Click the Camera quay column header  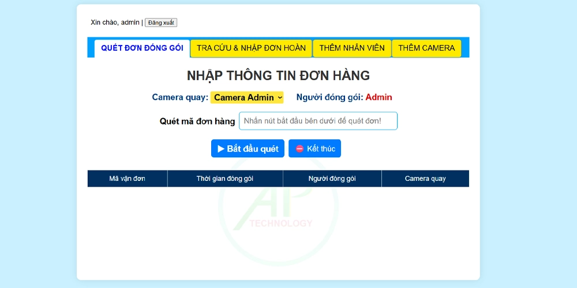pos(425,179)
